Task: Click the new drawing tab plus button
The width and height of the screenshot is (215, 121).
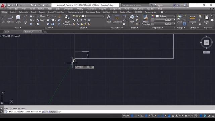Action: point(45,32)
